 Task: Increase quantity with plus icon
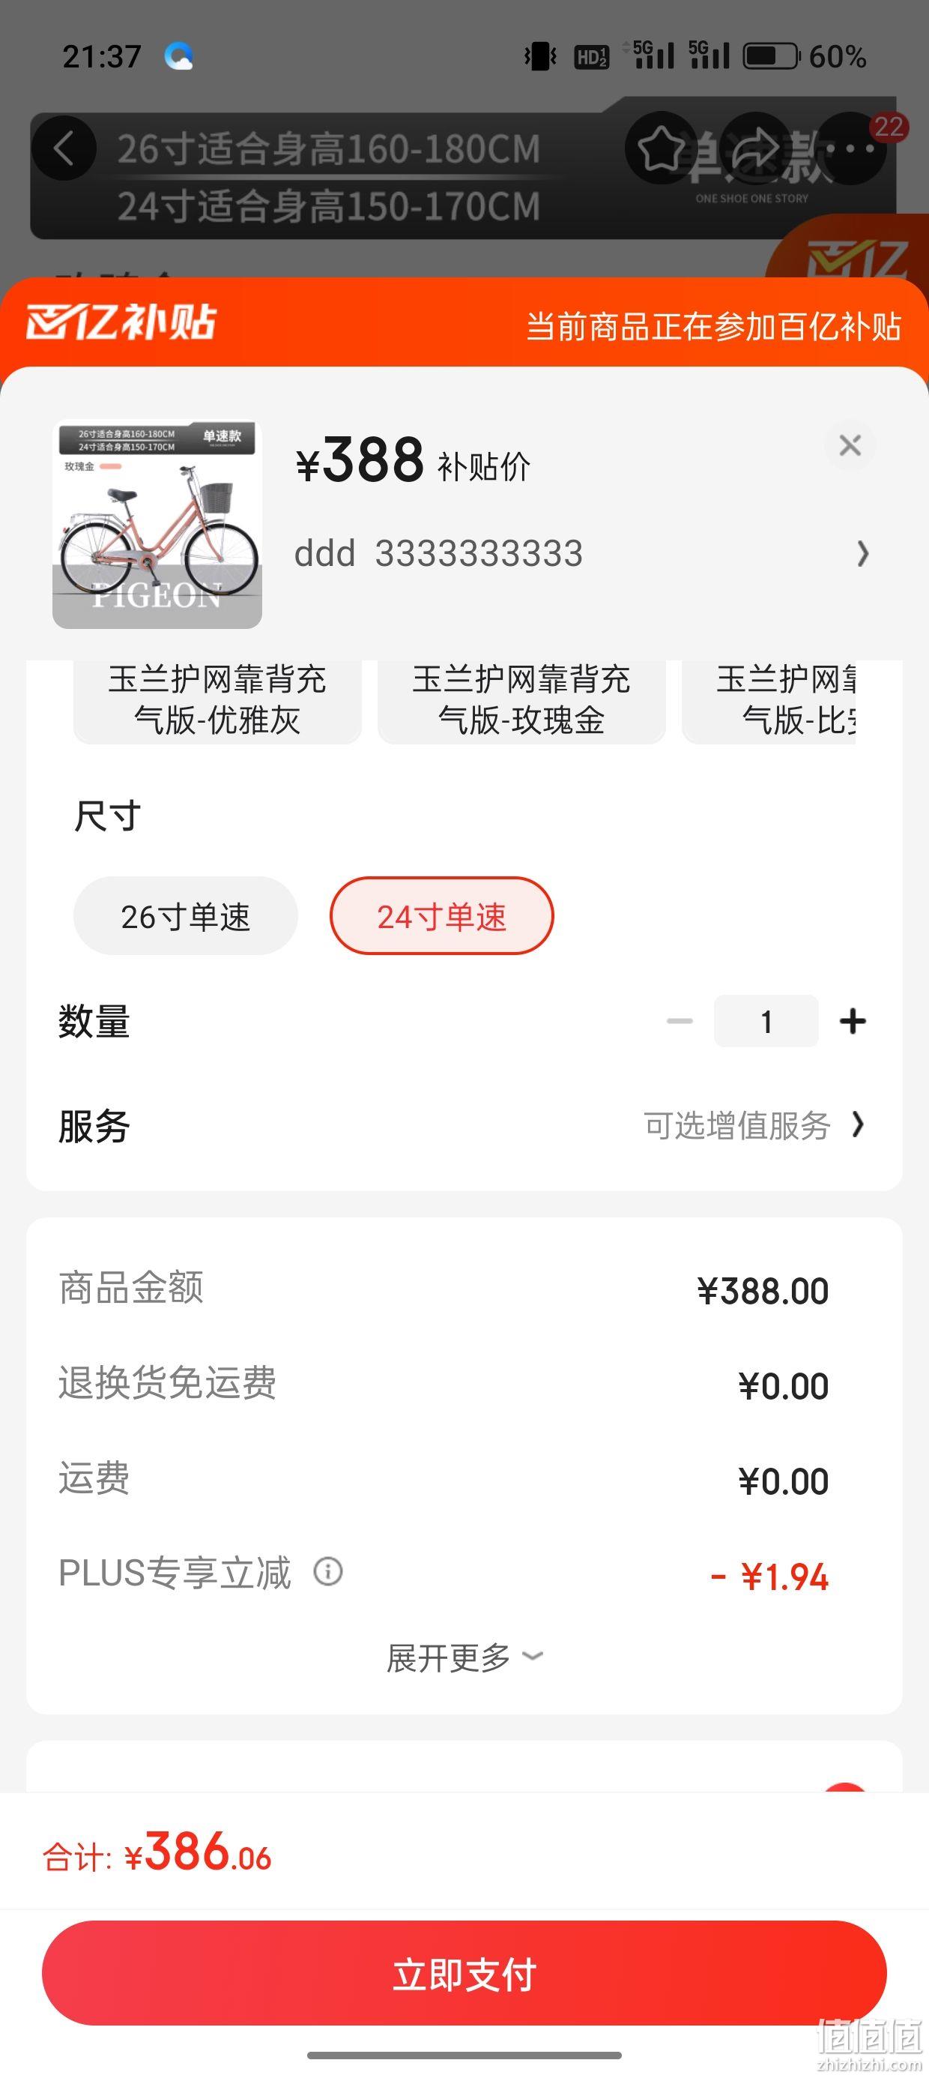853,1020
